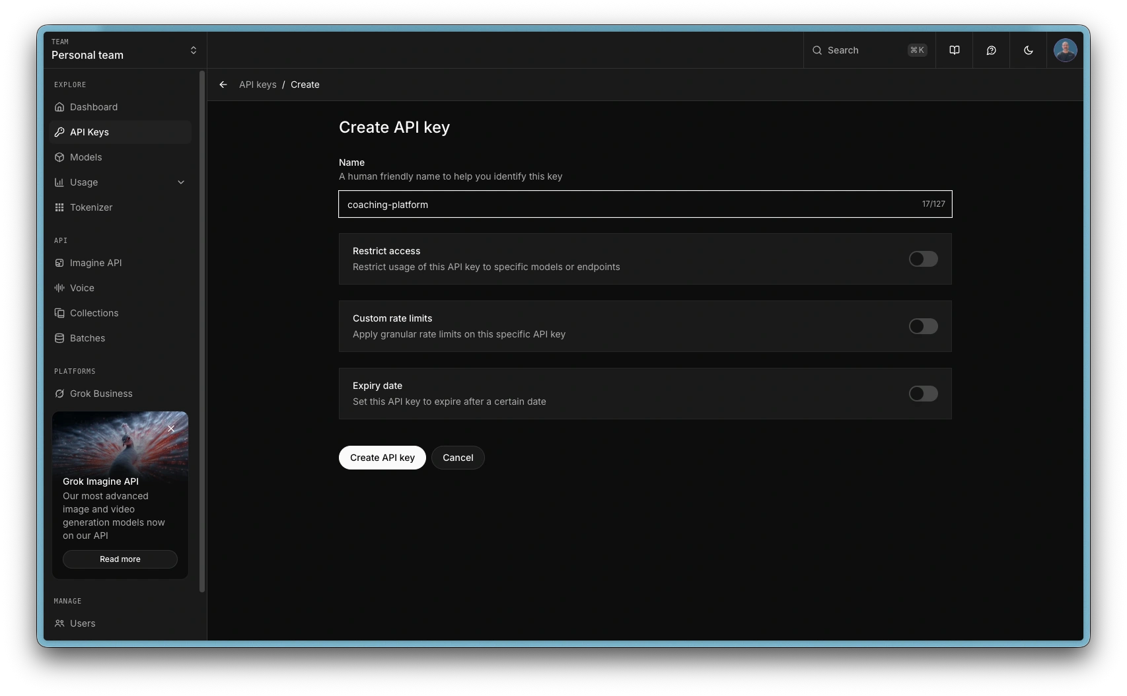
Task: Open the user profile avatar
Action: (1065, 50)
